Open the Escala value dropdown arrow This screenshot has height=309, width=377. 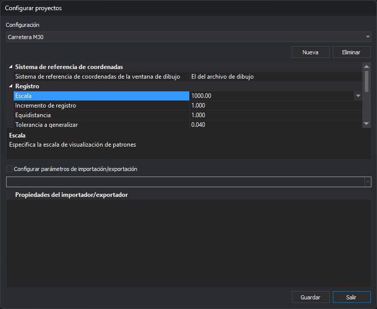358,96
